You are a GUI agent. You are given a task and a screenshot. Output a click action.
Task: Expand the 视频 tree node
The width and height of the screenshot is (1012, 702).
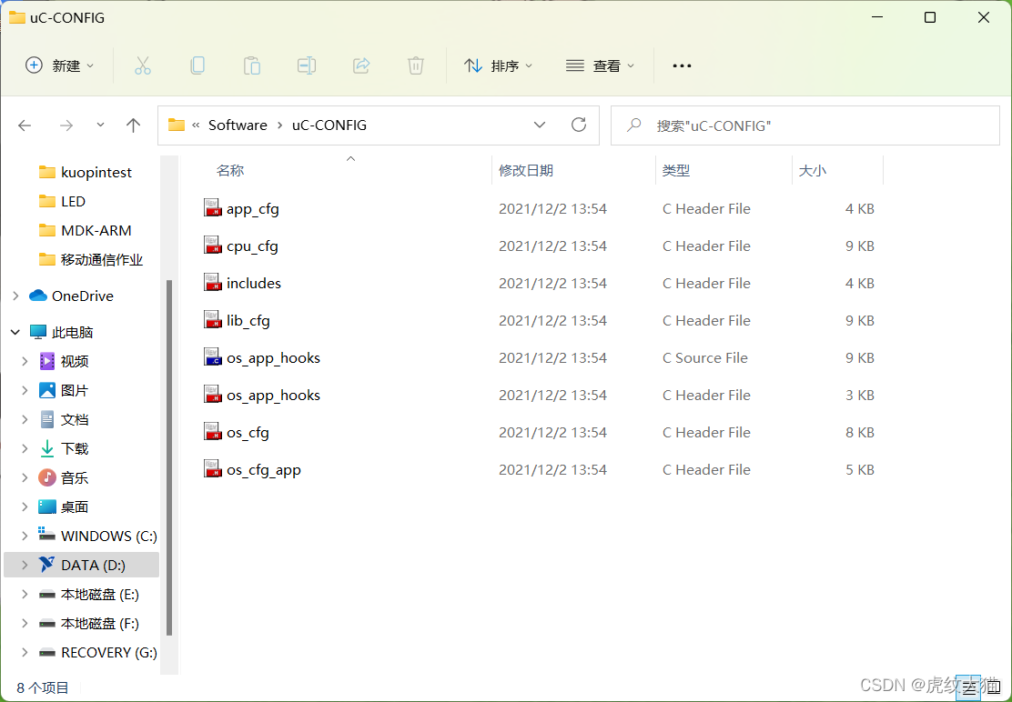[25, 361]
